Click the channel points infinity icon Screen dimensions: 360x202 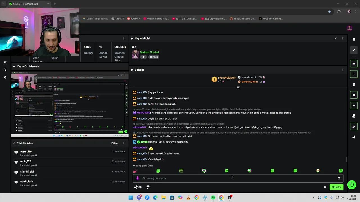click(x=138, y=187)
